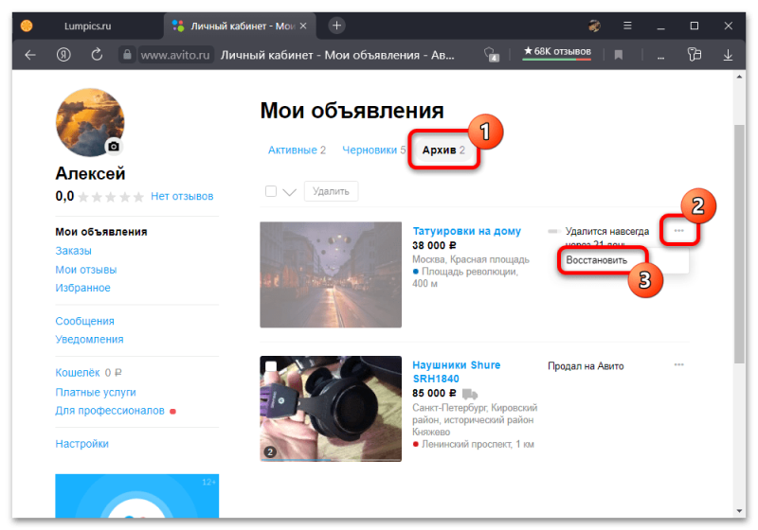Expand the selection dropdown chevron
The image size is (758, 530).
[289, 192]
